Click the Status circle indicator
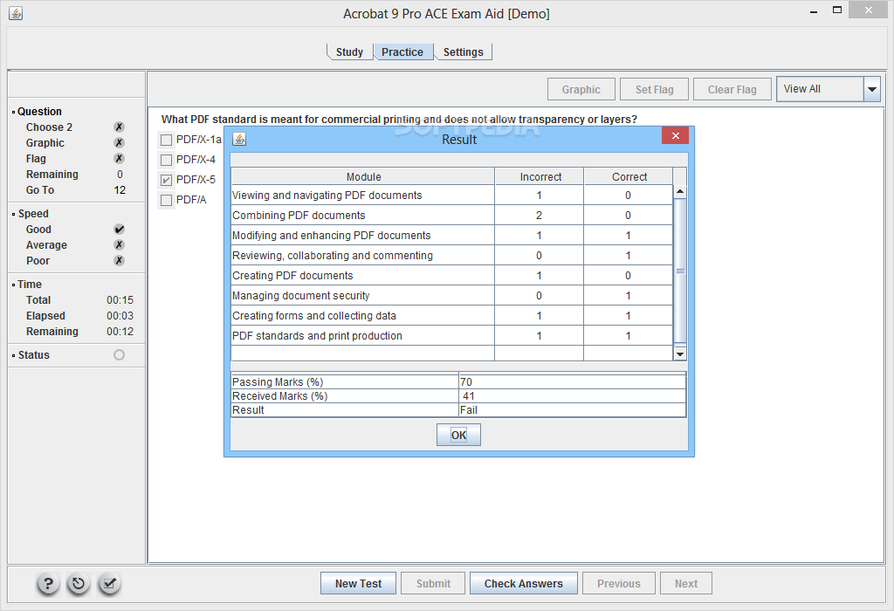 pos(119,355)
